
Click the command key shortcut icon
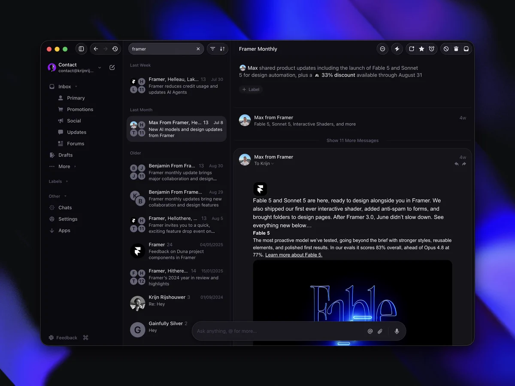click(x=85, y=337)
